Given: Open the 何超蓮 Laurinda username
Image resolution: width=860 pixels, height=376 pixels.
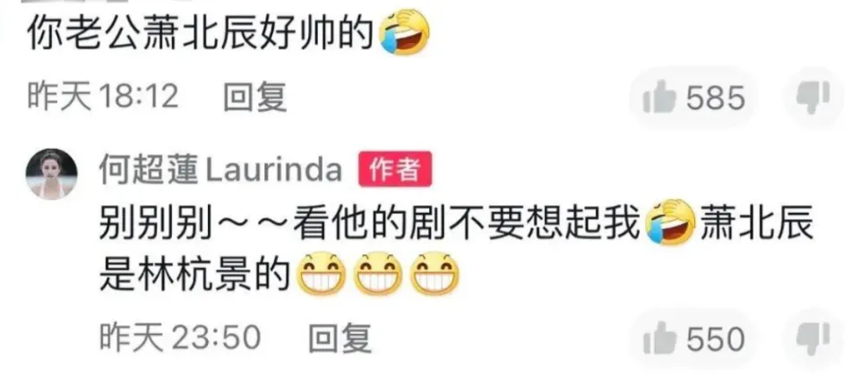Looking at the screenshot, I should point(220,171).
